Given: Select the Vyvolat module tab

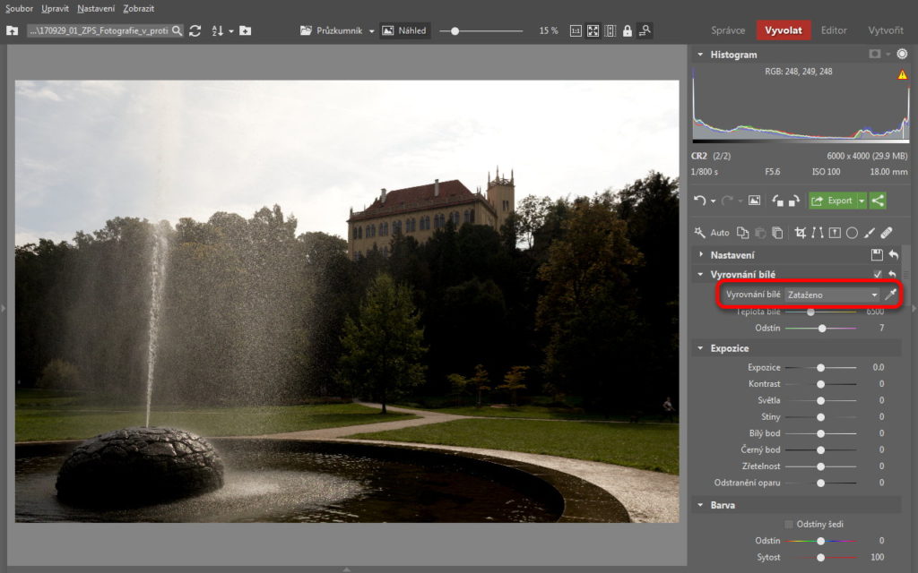Looking at the screenshot, I should pos(784,30).
